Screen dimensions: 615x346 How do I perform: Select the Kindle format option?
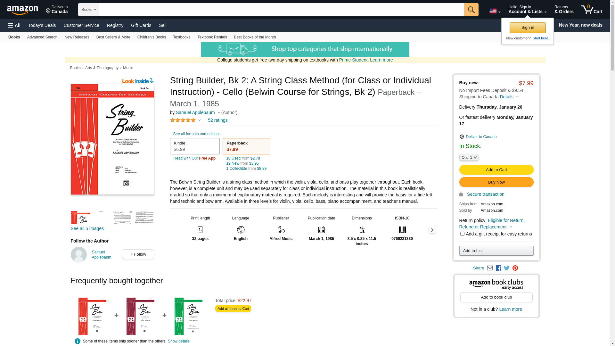195,146
